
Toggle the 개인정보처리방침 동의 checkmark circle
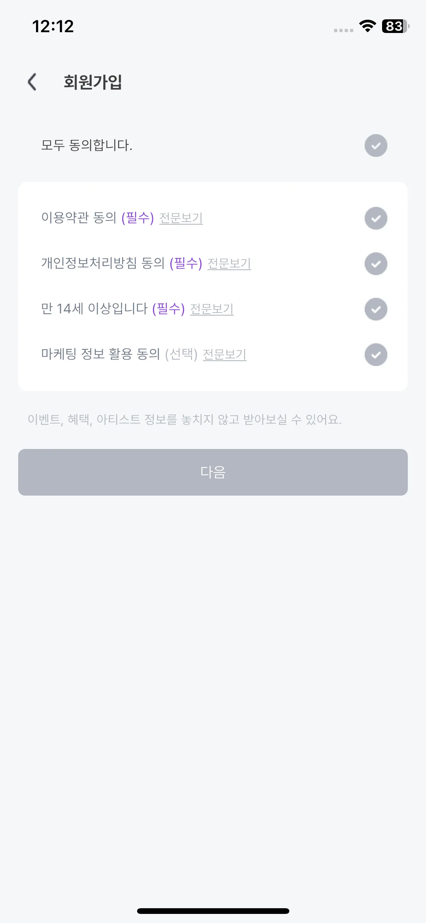tap(376, 264)
